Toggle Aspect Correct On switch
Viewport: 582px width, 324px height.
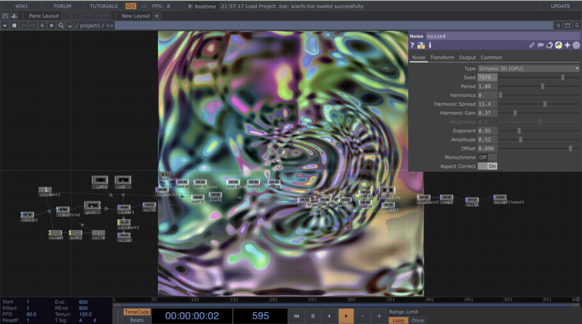point(488,166)
